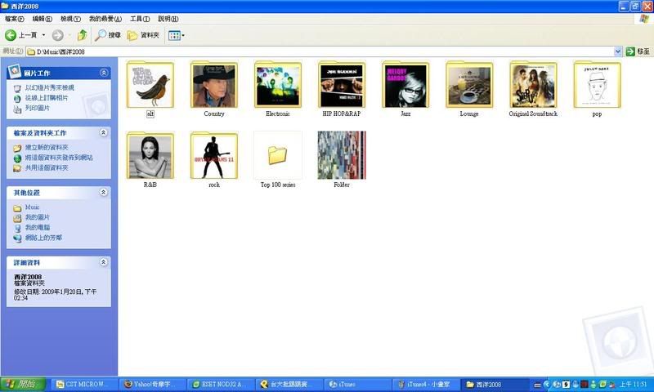Screen dimensions: 654x392
Task: Select the Jazz folder thumbnail
Action: click(406, 85)
